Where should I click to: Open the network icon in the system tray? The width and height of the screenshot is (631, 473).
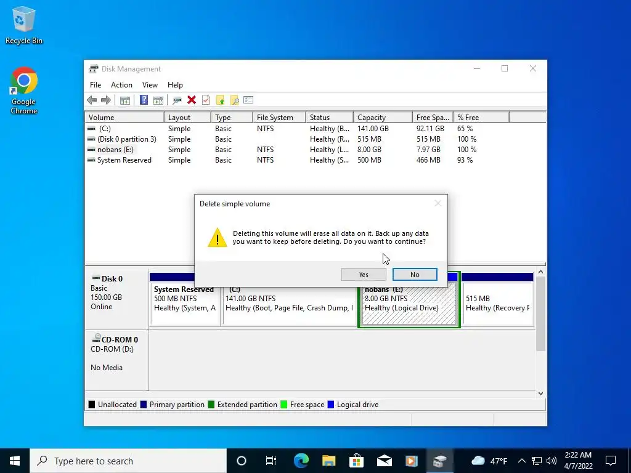537,461
